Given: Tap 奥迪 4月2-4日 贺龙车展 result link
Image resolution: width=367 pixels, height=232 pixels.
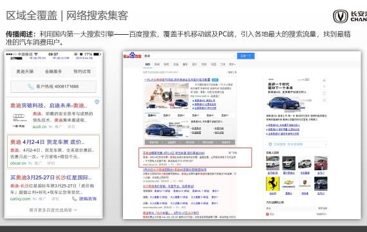Looking at the screenshot, I should pos(47,142).
